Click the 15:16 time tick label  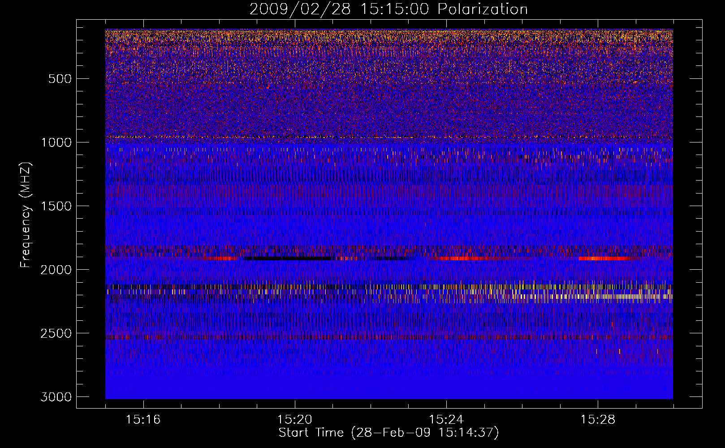[143, 420]
